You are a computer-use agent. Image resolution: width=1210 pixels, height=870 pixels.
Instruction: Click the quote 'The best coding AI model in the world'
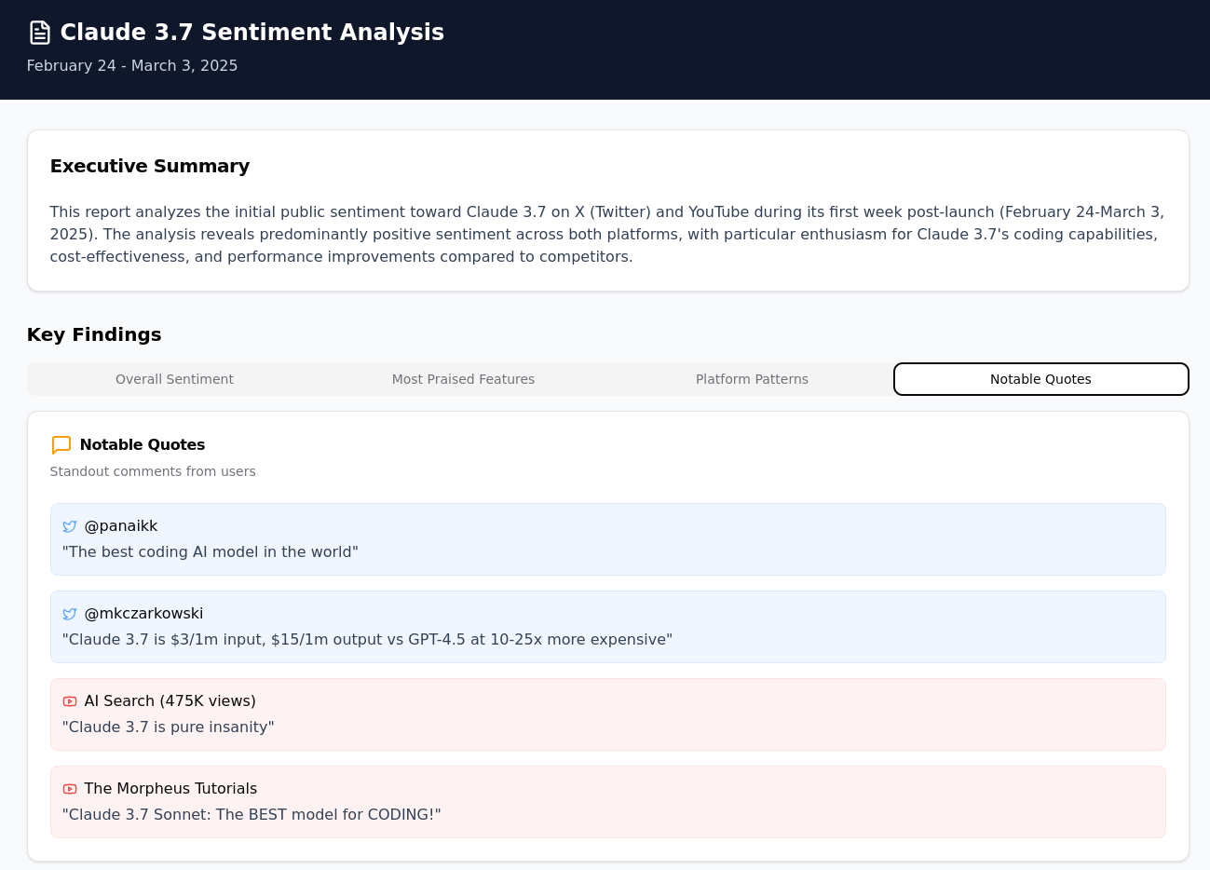coord(211,552)
